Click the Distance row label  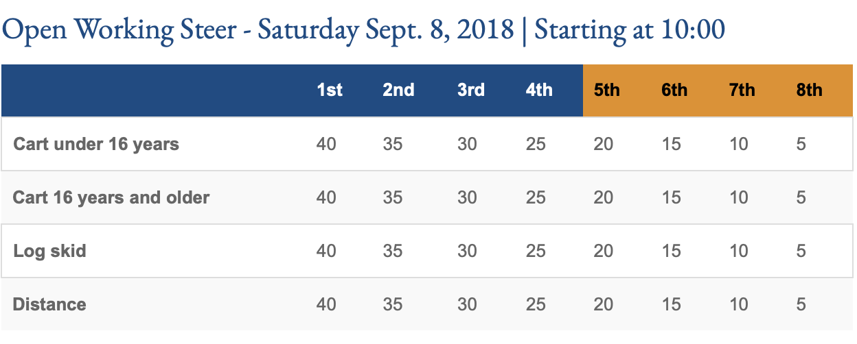(49, 304)
